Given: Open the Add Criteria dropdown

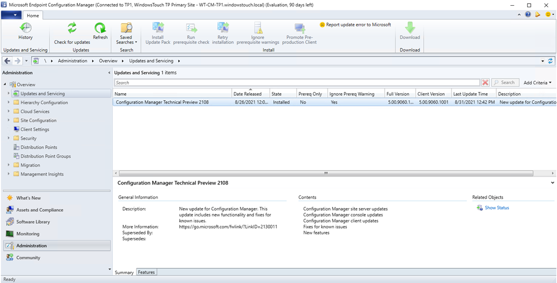Looking at the screenshot, I should [x=538, y=82].
